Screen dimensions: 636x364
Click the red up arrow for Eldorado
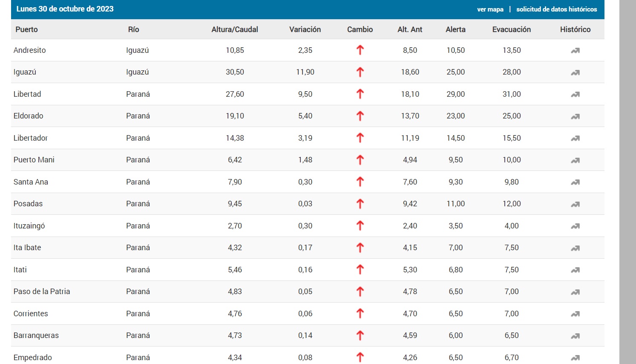(360, 116)
